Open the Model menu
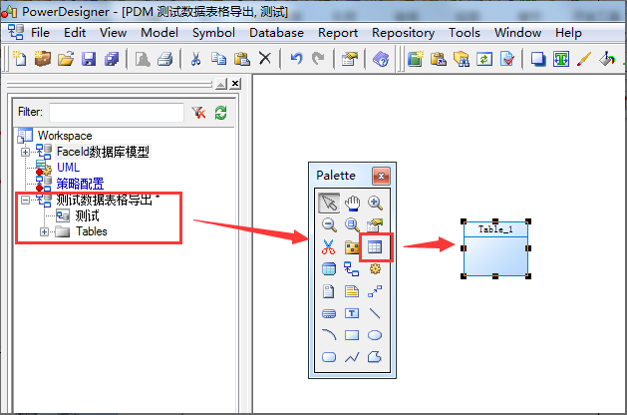 click(159, 33)
